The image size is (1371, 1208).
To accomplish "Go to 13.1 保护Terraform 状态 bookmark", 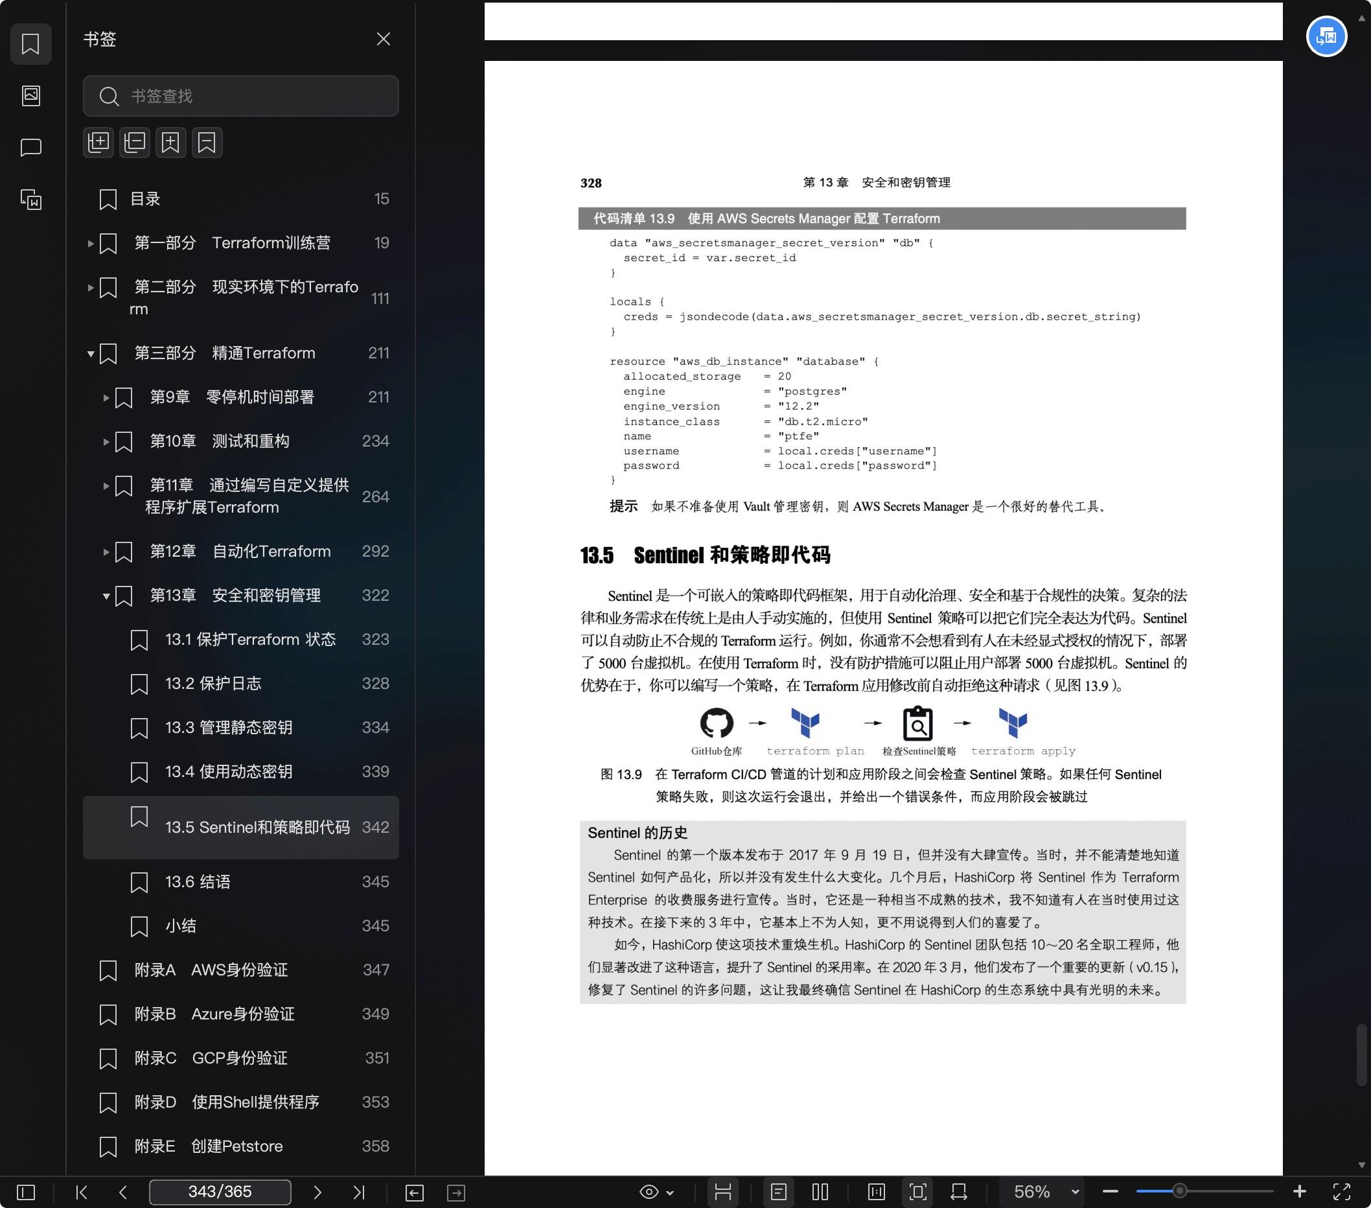I will click(x=241, y=640).
